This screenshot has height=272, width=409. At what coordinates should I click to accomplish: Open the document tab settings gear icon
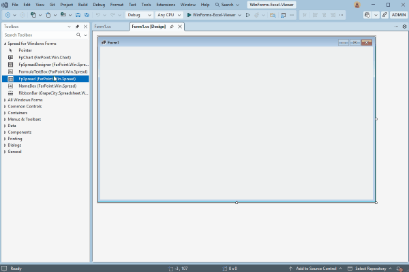coord(404,27)
